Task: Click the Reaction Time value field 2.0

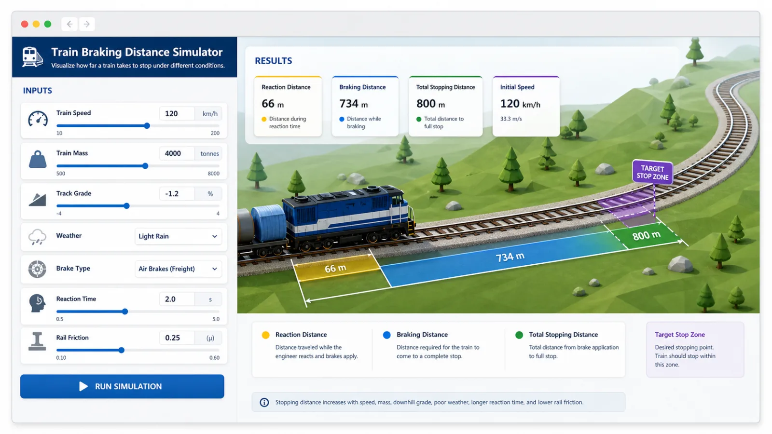Action: pyautogui.click(x=177, y=299)
